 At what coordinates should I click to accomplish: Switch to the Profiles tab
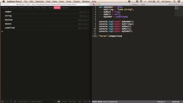click(x=44, y=8)
